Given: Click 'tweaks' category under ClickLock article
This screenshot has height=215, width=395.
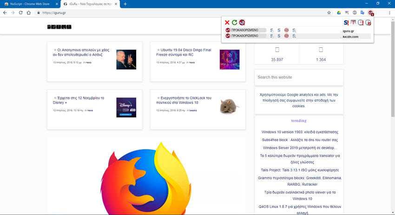Looking at the screenshot, I should click(193, 110).
